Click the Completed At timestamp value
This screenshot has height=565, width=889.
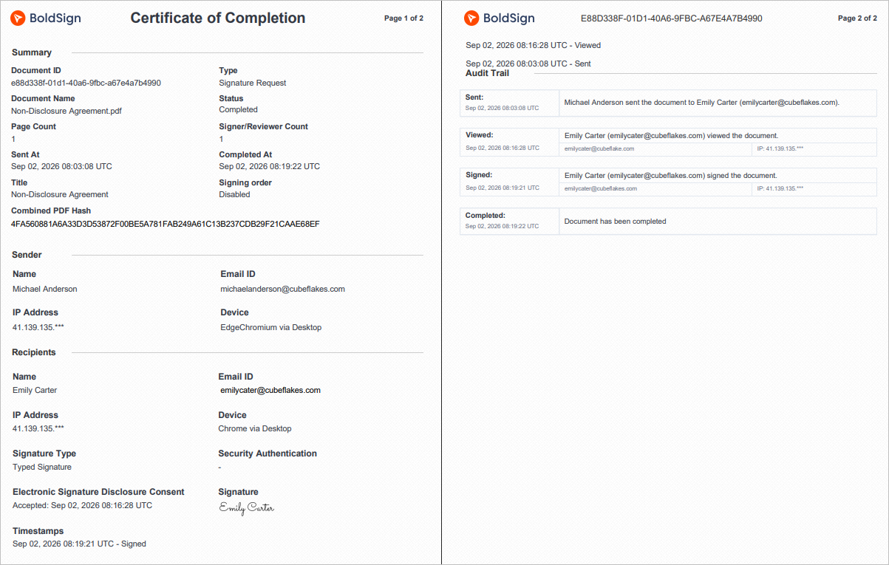270,166
